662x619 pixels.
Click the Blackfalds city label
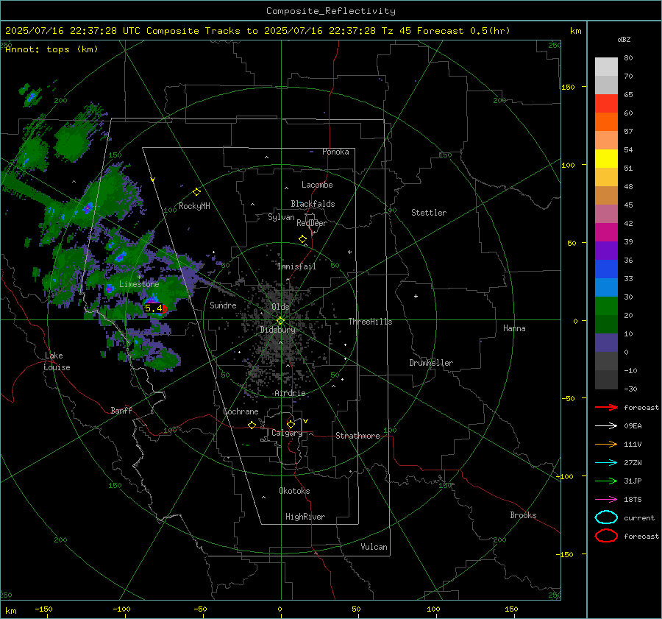coord(313,204)
